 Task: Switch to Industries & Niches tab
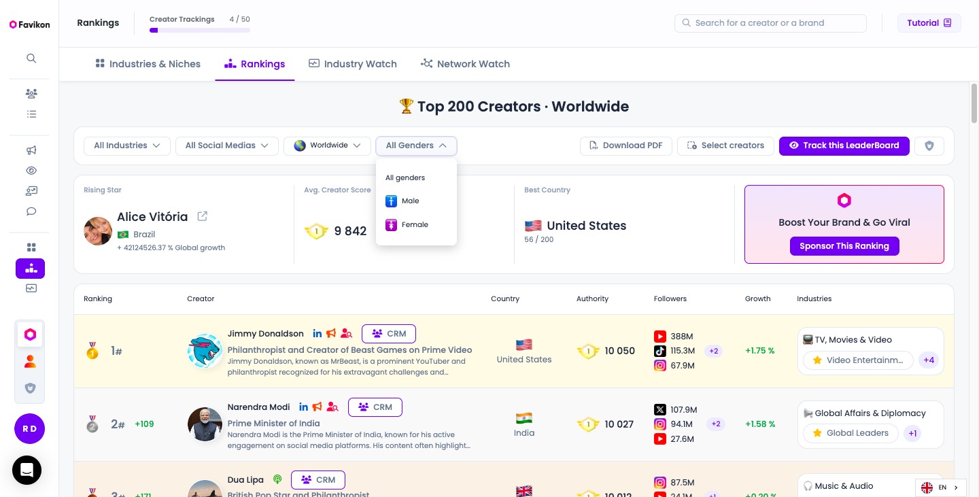click(x=148, y=64)
